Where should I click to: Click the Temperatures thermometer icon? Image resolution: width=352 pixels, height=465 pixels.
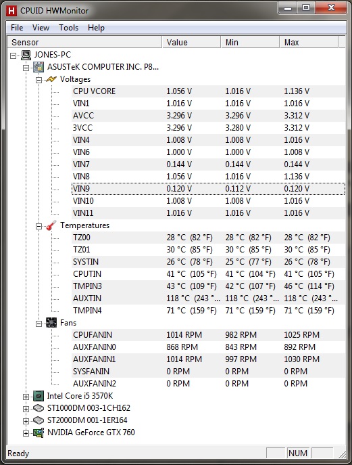click(51, 225)
